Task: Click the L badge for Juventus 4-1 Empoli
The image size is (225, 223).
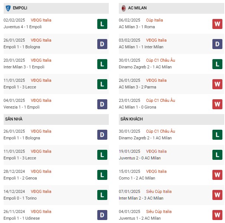Action: tap(102, 24)
